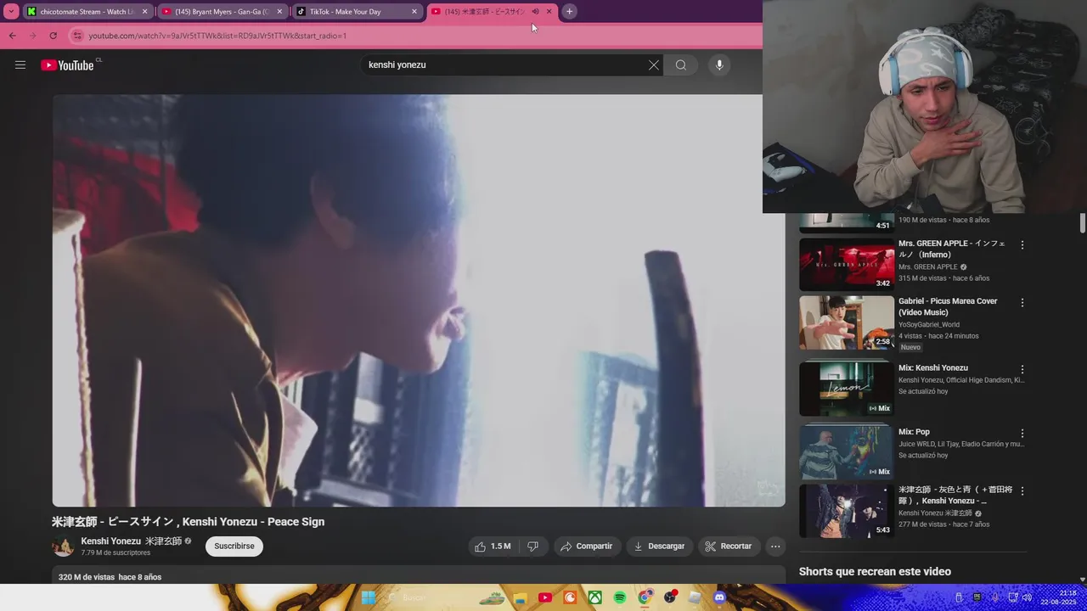
Task: Open the 5:43 Kenshi Yonezu video thumbnail
Action: [847, 511]
